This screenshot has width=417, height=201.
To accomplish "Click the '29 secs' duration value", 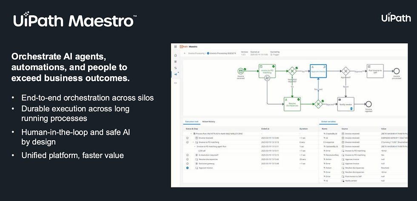I will (x=303, y=159).
